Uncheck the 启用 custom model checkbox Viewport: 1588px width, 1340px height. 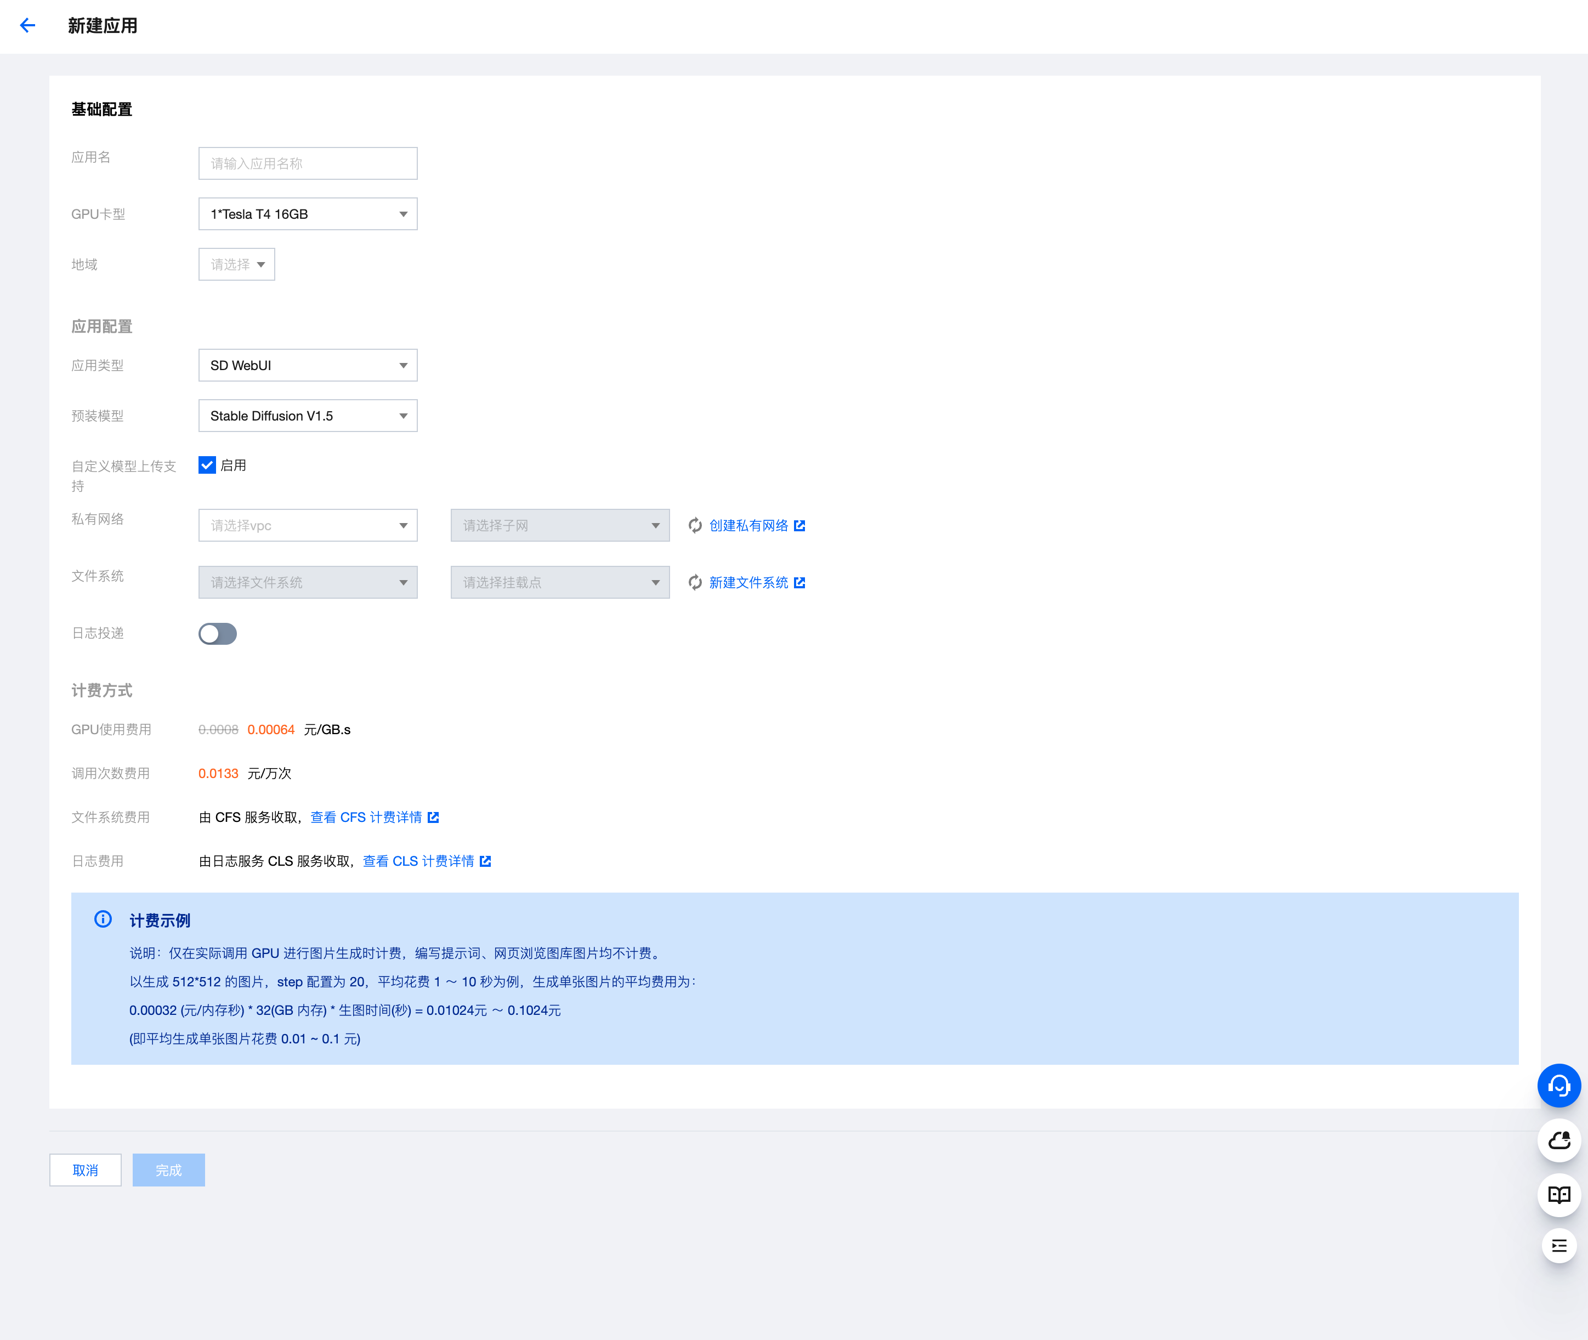point(207,465)
